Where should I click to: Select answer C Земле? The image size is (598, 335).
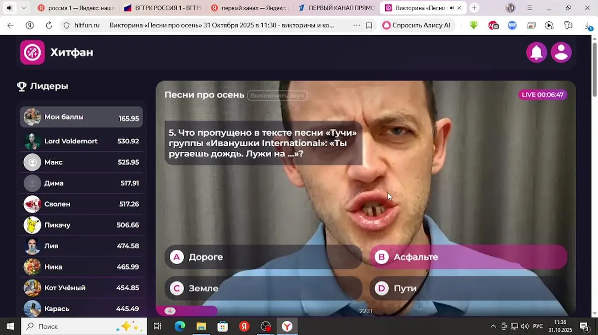point(263,288)
